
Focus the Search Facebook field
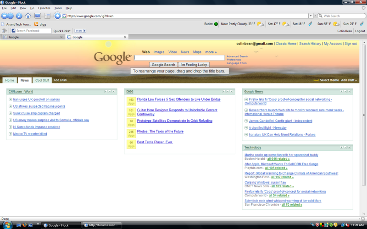point(31,31)
